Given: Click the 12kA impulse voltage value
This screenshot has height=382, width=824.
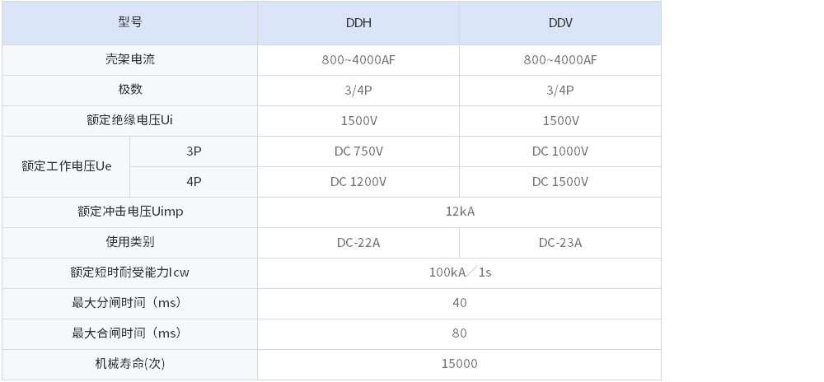Looking at the screenshot, I should [x=459, y=212].
